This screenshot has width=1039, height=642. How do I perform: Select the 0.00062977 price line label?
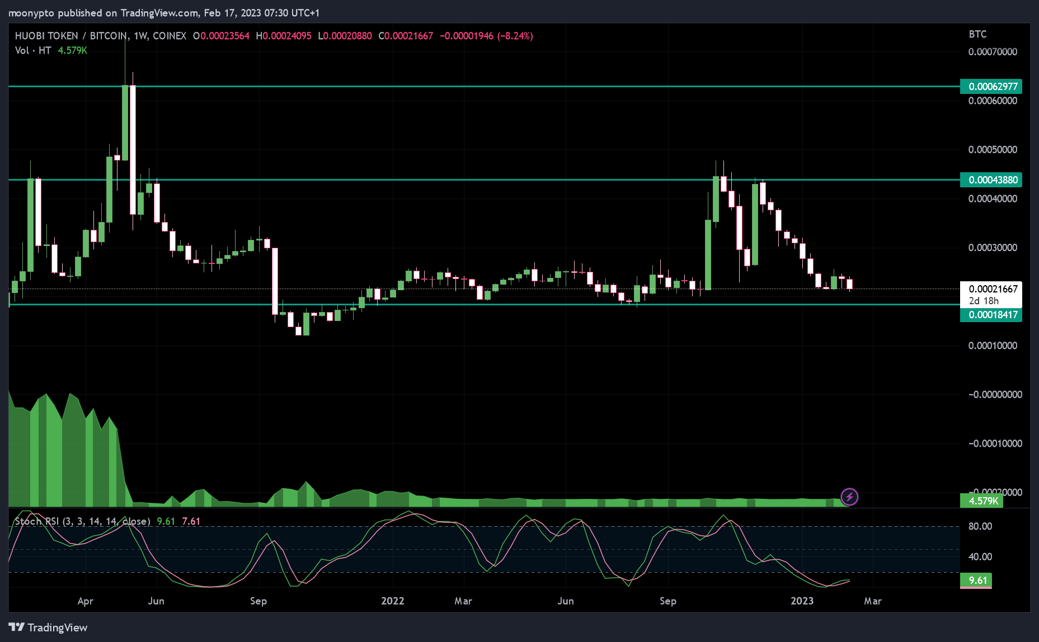coord(991,86)
